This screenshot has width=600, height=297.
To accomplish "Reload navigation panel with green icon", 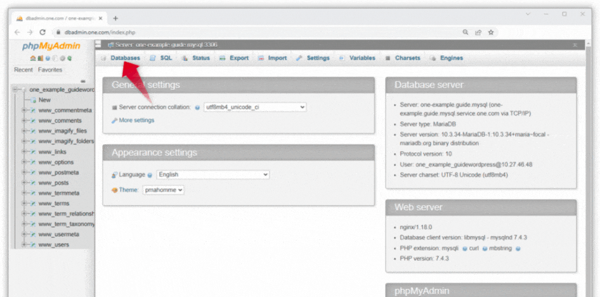I will coord(70,58).
